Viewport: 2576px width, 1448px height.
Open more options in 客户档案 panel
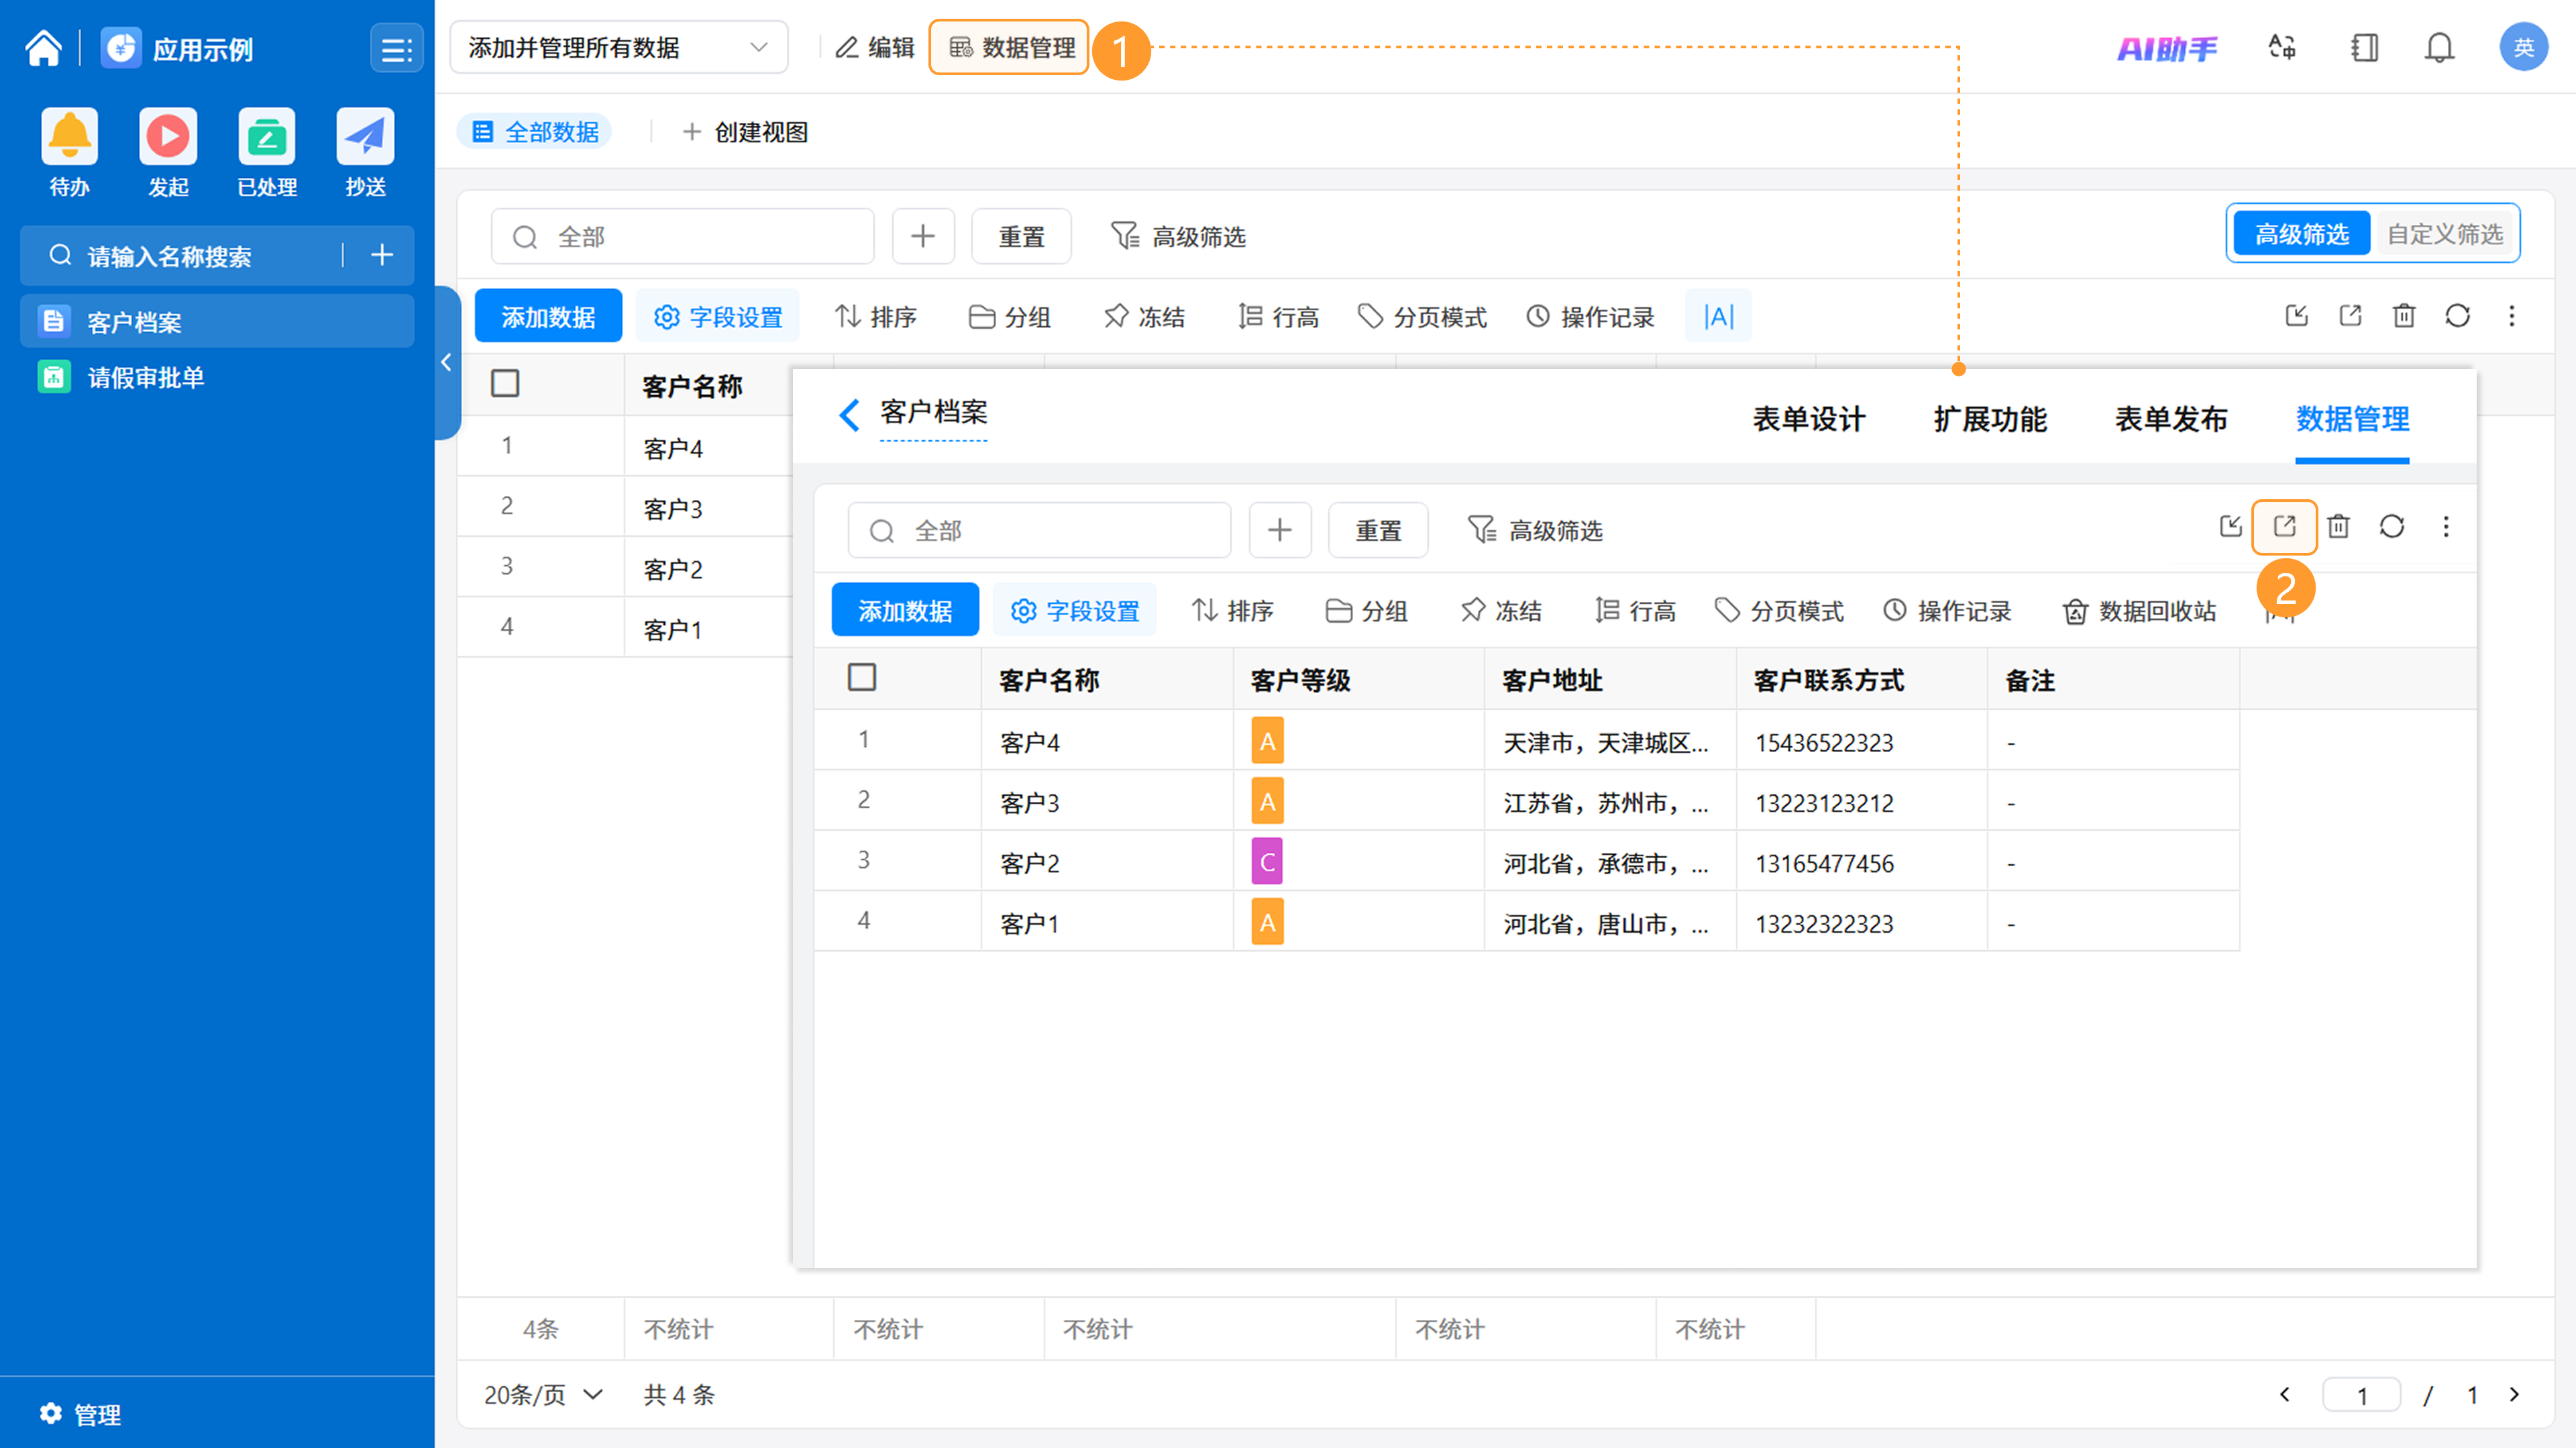coord(2446,526)
